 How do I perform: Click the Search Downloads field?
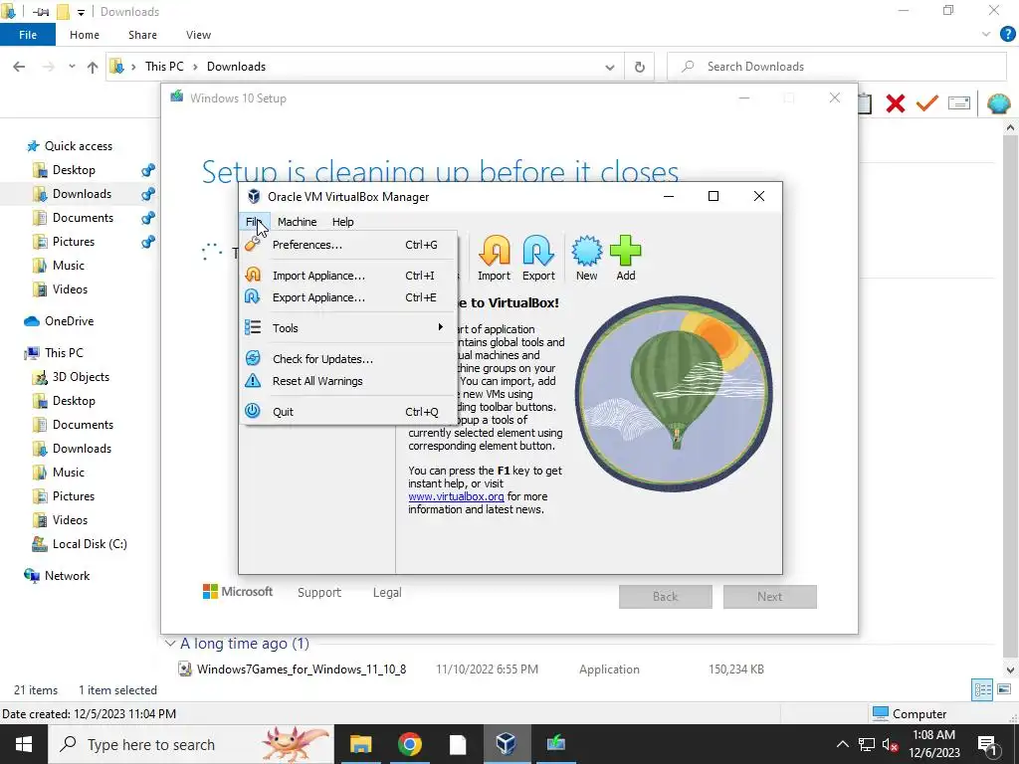pyautogui.click(x=836, y=67)
